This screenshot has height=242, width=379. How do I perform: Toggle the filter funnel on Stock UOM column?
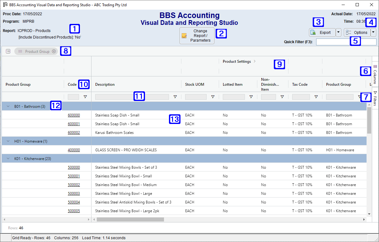(213, 97)
